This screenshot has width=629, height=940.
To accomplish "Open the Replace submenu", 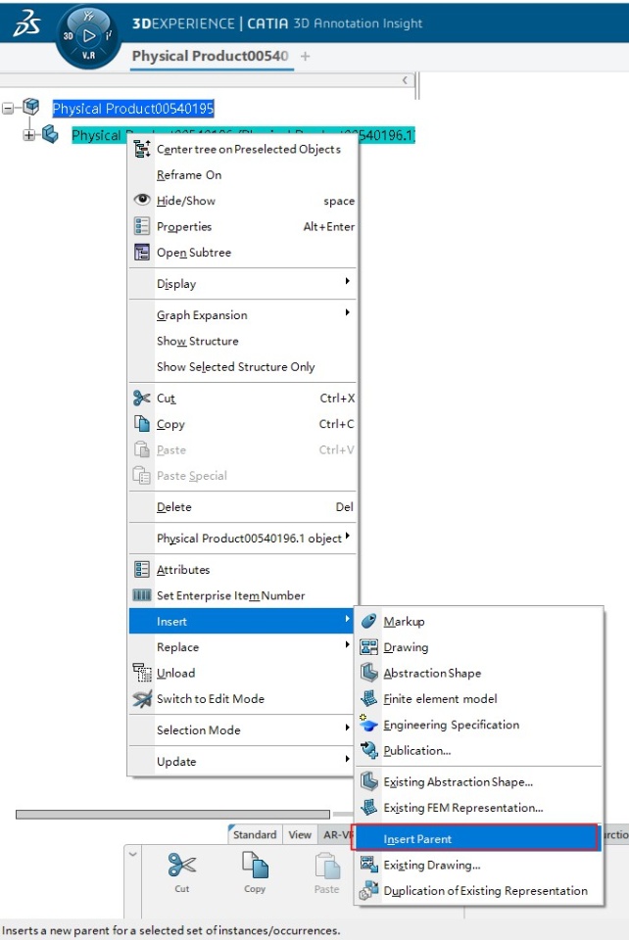I will 242,647.
